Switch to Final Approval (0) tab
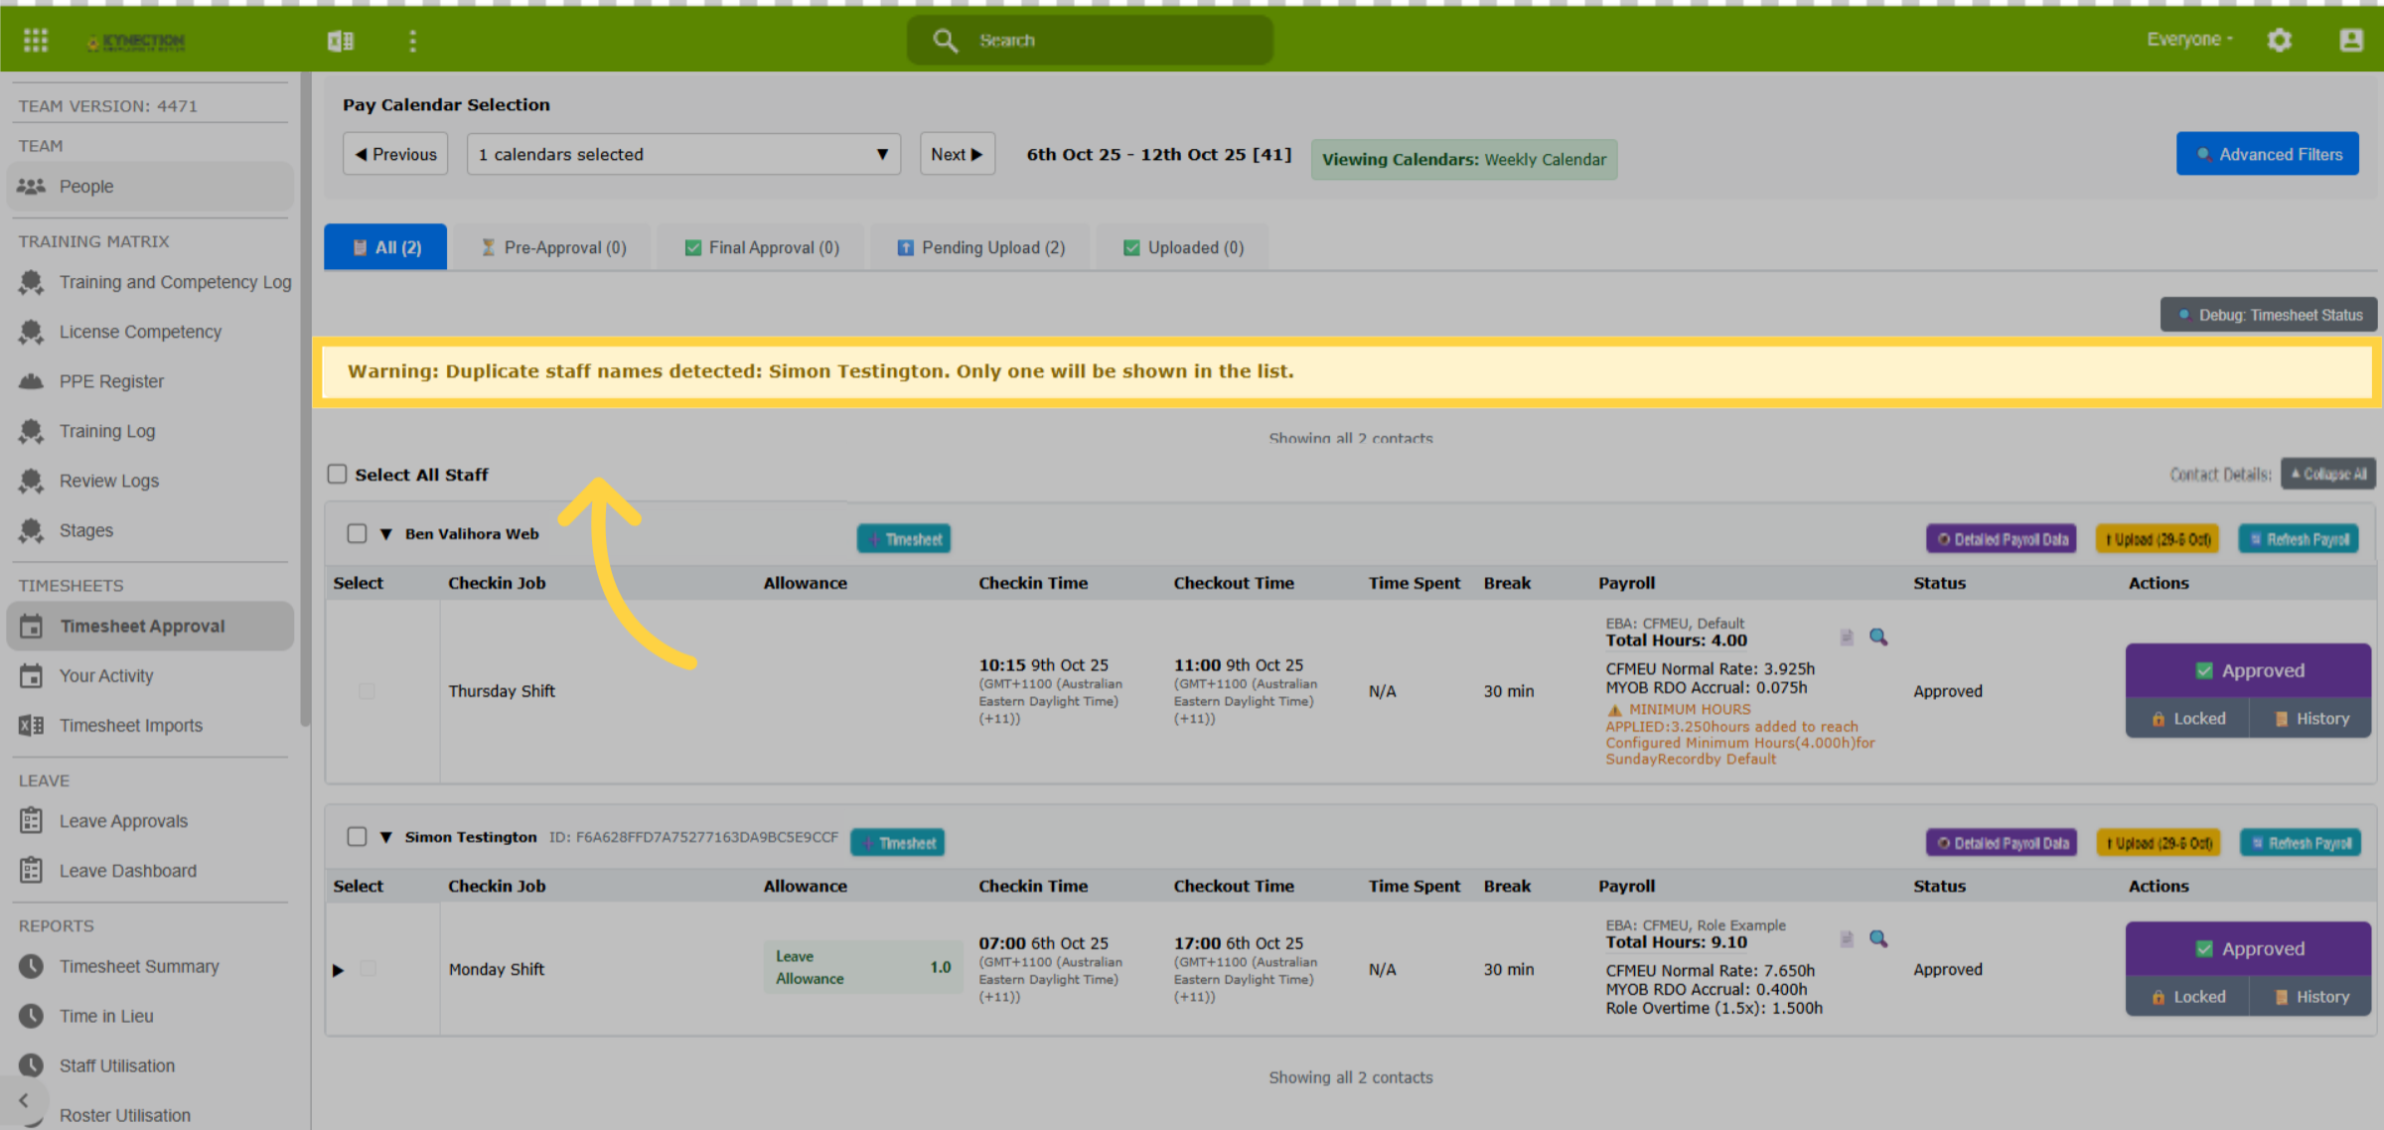This screenshot has width=2384, height=1130. click(x=762, y=247)
